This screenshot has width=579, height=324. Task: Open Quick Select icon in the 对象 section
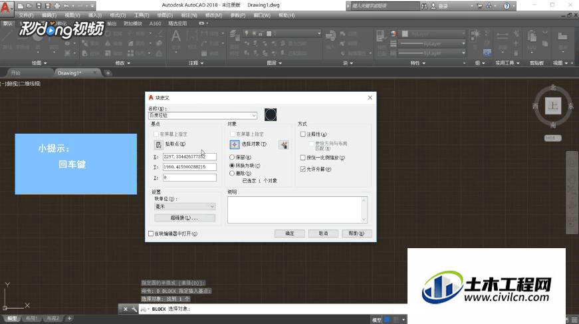(x=284, y=144)
